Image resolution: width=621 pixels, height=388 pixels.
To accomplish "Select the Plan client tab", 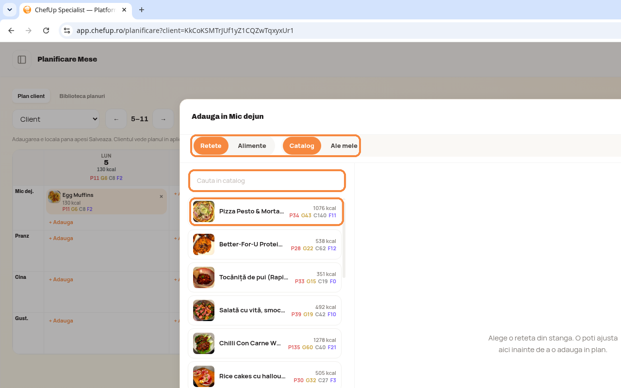I will 31,96.
